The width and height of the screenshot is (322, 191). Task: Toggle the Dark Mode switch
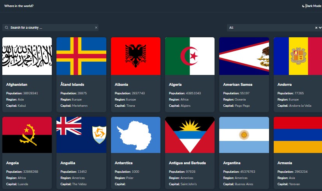pos(313,6)
